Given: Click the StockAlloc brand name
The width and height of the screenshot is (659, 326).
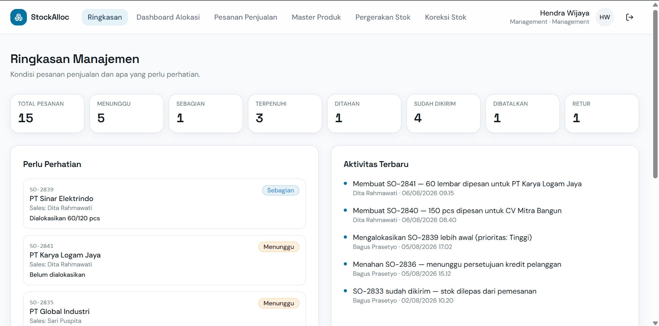Looking at the screenshot, I should click(x=50, y=17).
